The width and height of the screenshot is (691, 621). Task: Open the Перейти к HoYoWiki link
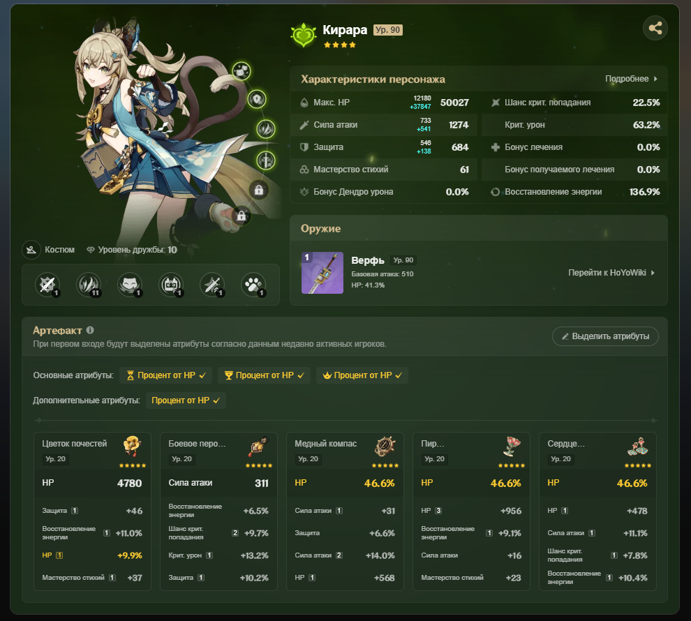[x=611, y=273]
